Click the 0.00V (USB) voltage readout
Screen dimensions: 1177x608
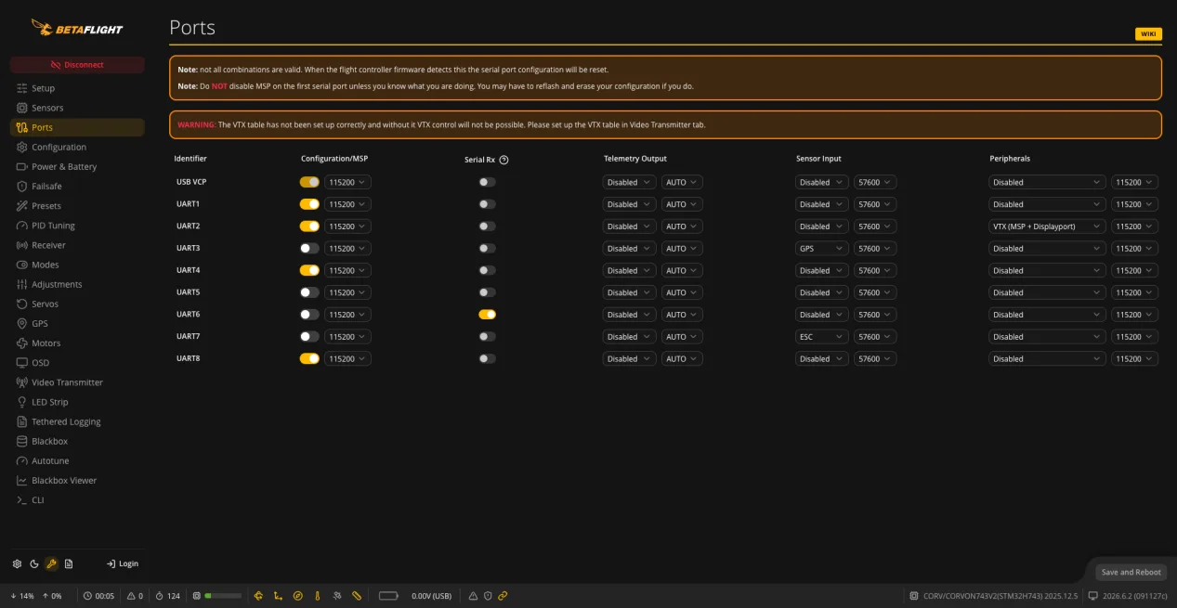tap(431, 596)
